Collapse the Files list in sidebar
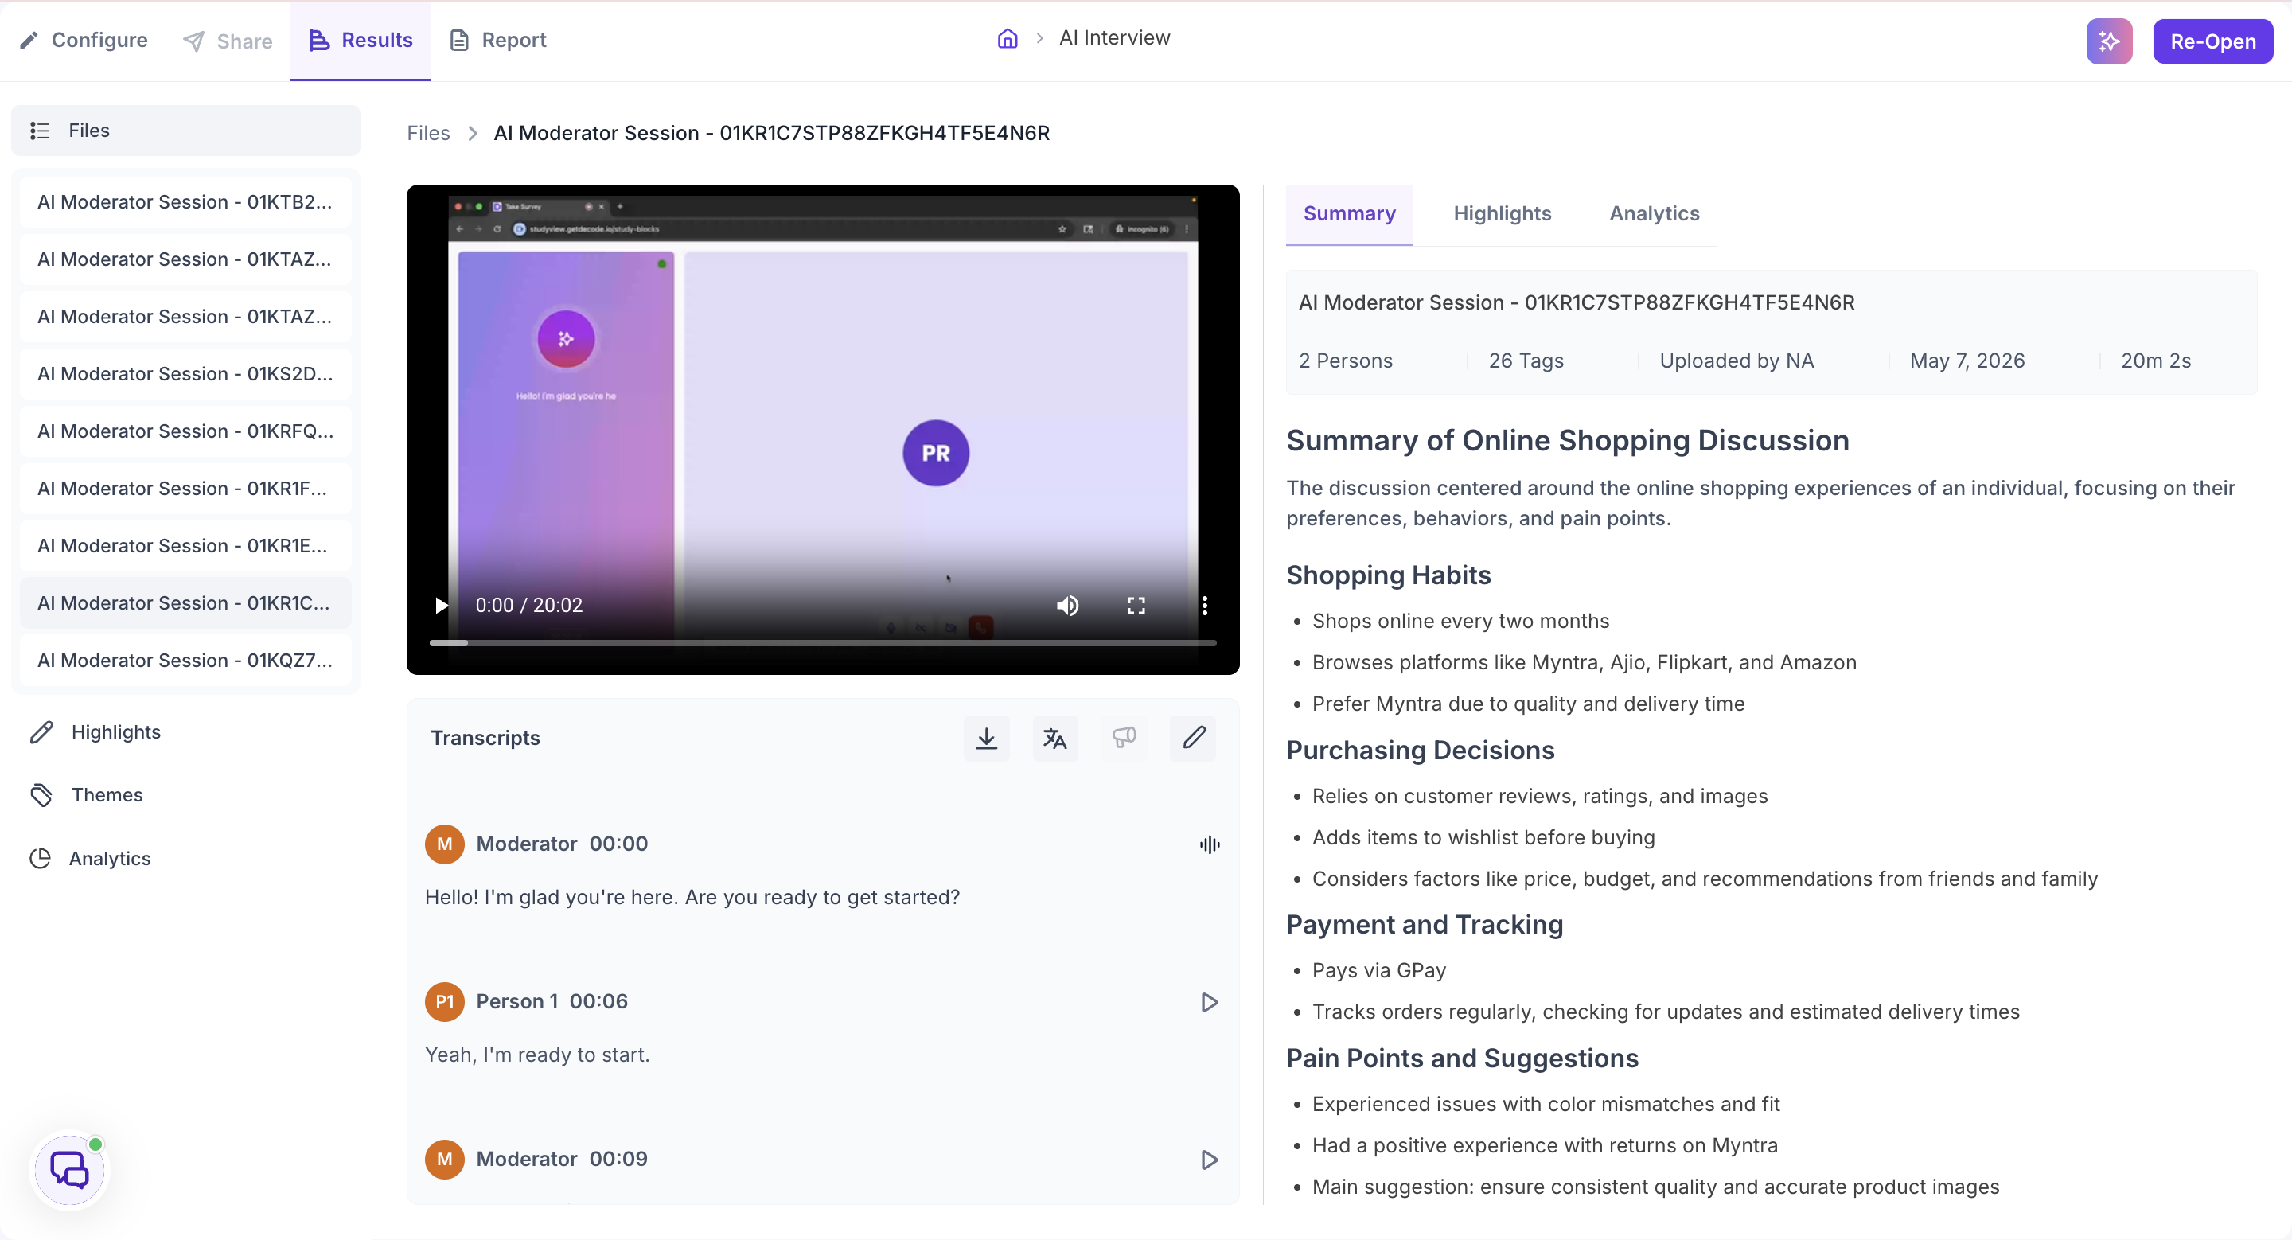Screen dimensions: 2292x1240 tap(186, 131)
